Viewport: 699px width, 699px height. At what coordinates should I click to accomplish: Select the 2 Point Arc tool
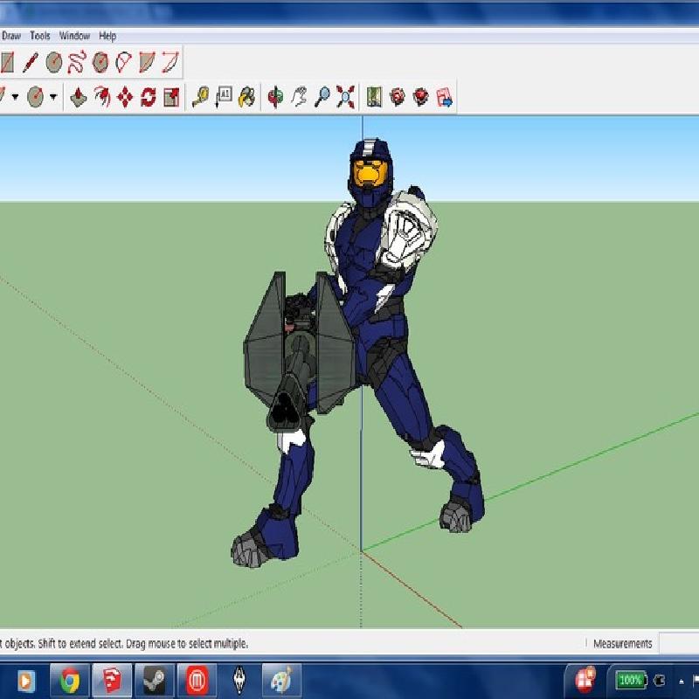tap(170, 62)
